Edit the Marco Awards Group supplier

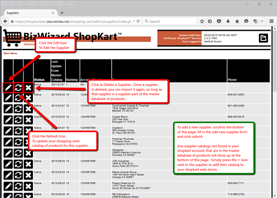(x=8, y=175)
